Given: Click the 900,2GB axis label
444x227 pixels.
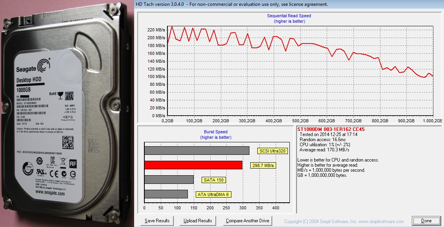Looking at the screenshot, I should point(406,121).
